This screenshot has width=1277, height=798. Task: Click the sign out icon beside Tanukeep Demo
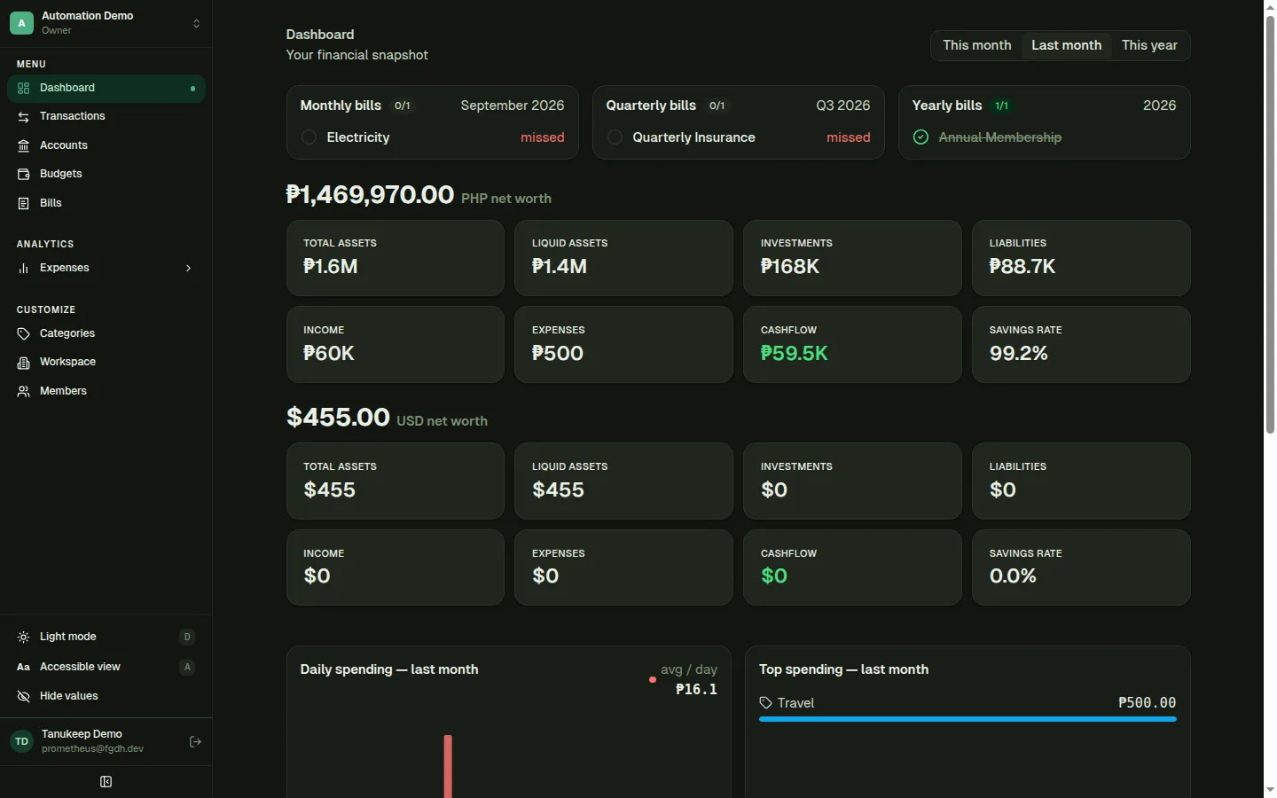(195, 741)
